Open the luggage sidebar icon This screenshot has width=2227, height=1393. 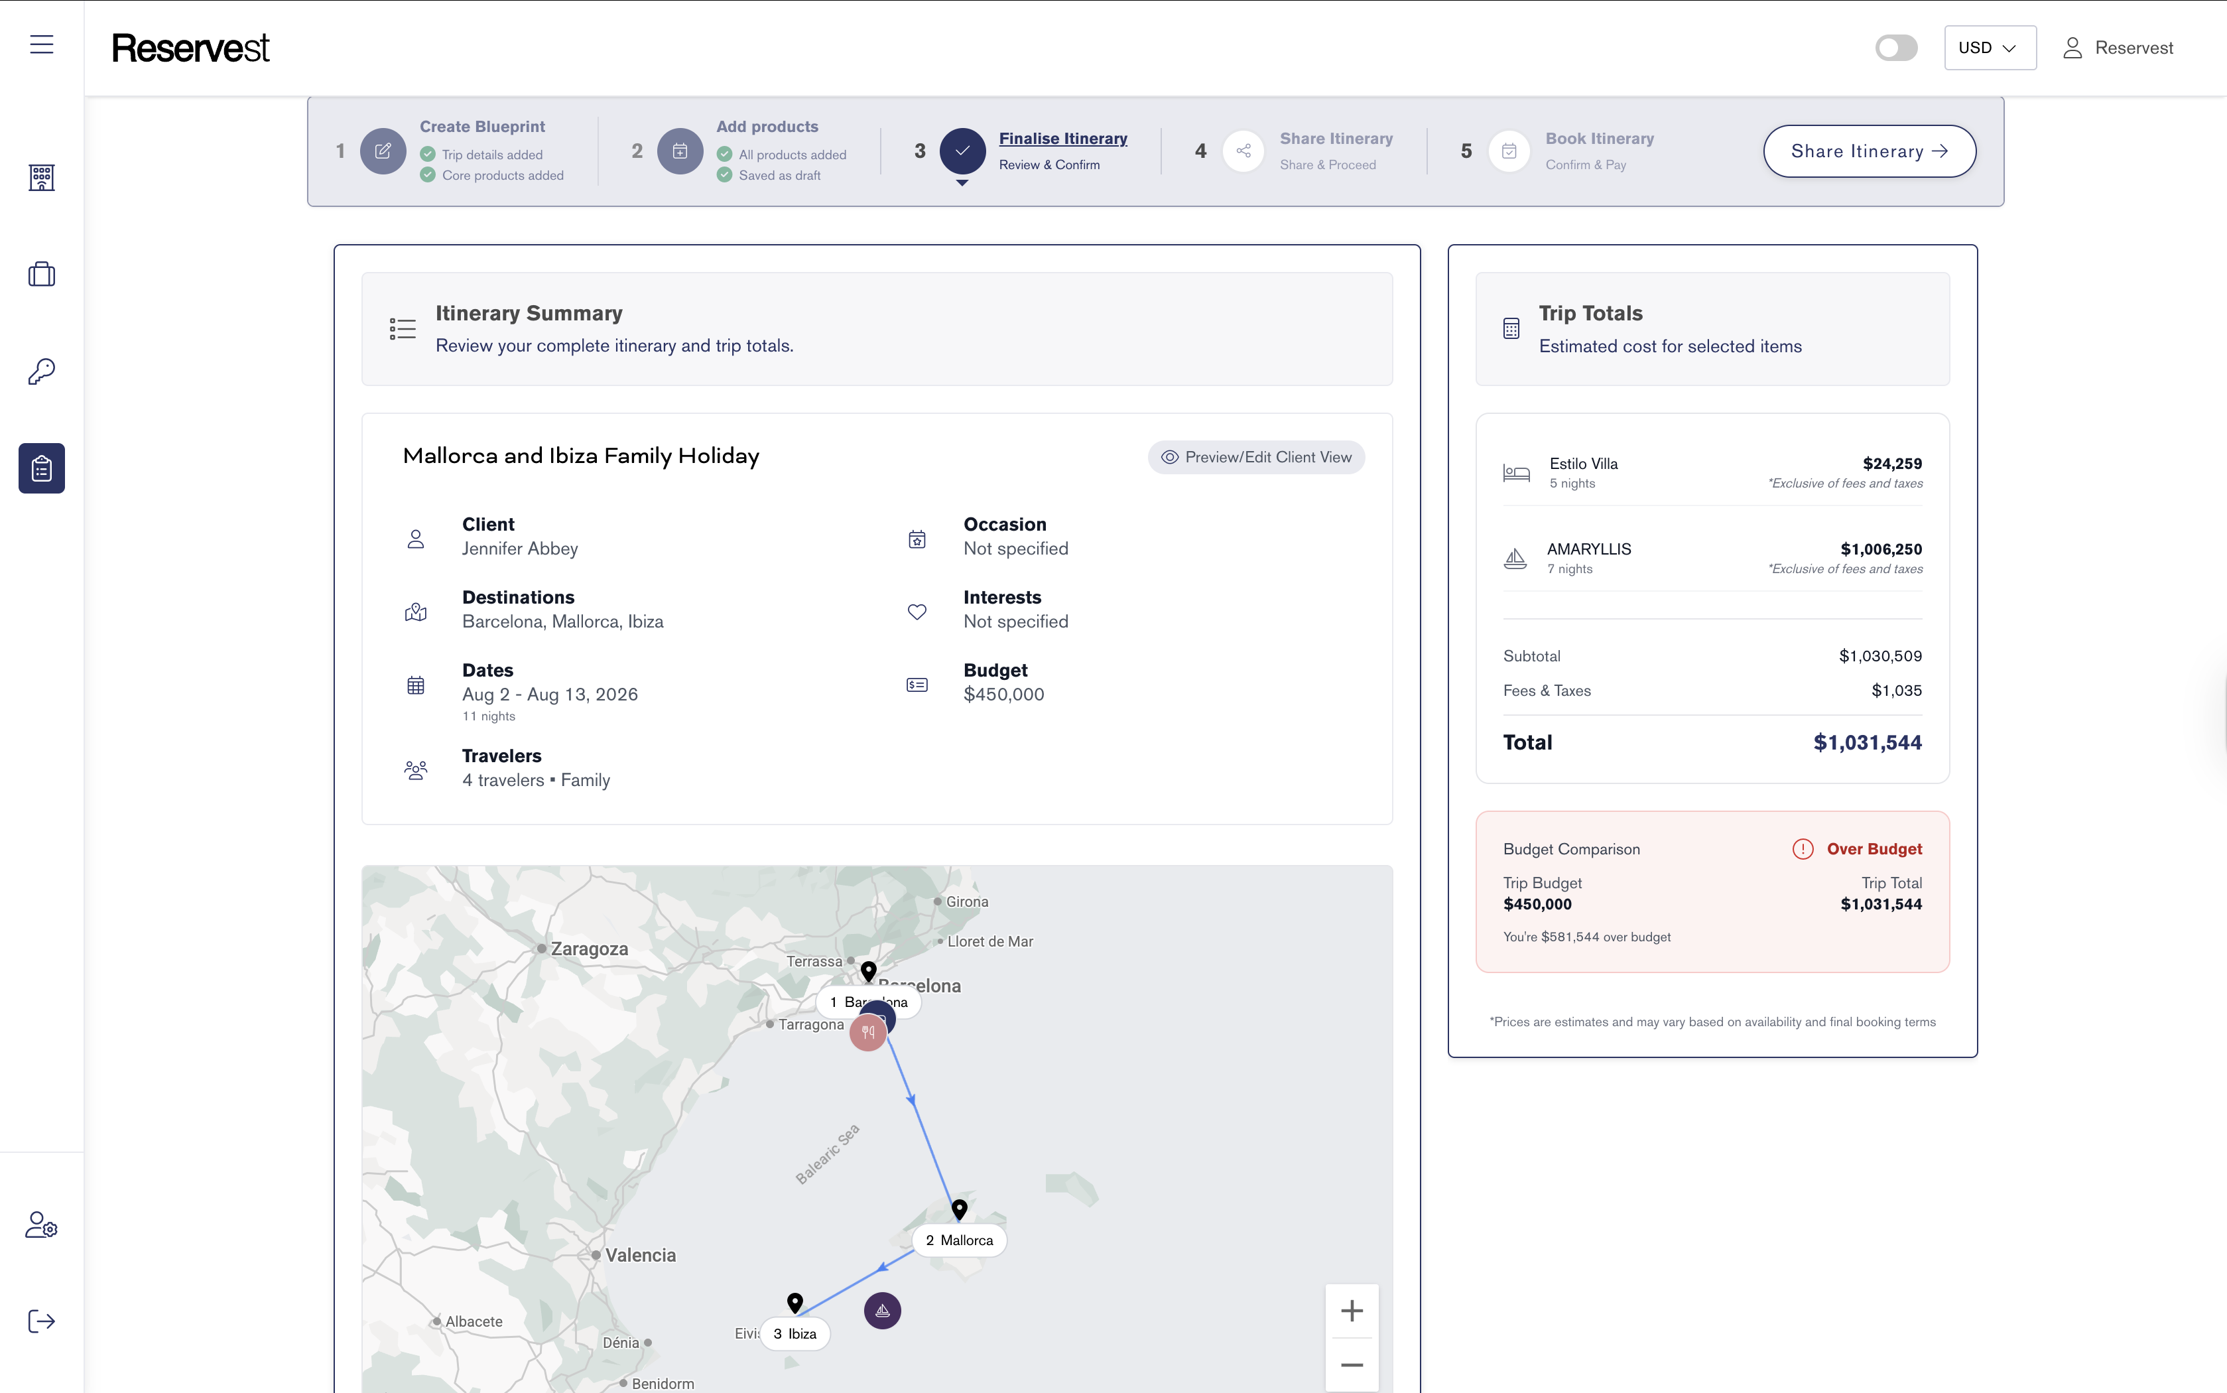41,273
